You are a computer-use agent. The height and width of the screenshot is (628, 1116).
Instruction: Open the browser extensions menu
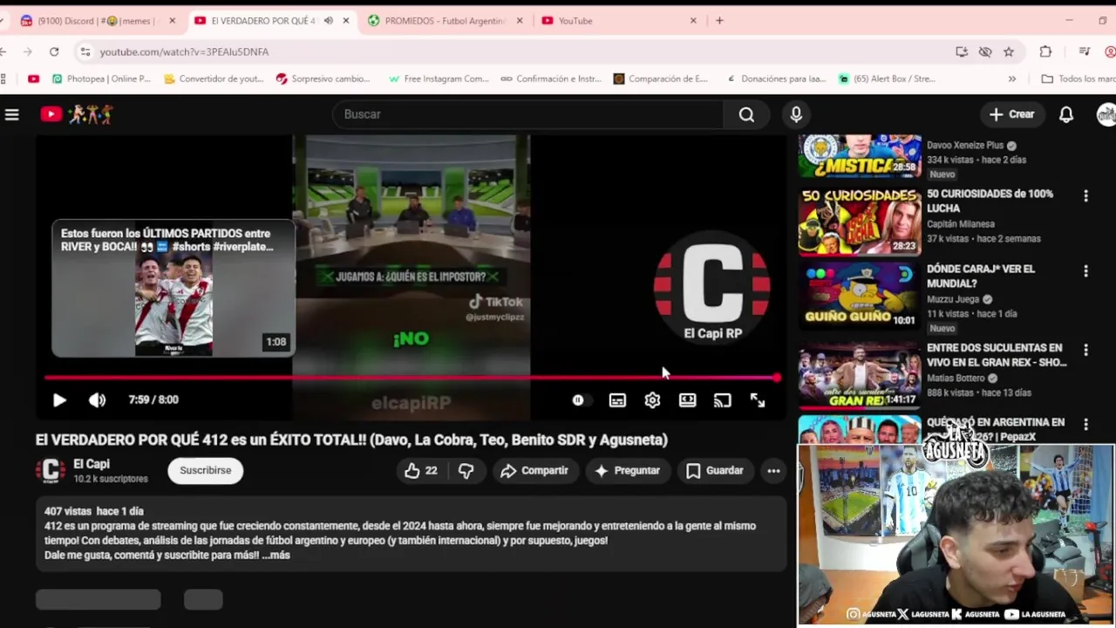pos(1045,51)
